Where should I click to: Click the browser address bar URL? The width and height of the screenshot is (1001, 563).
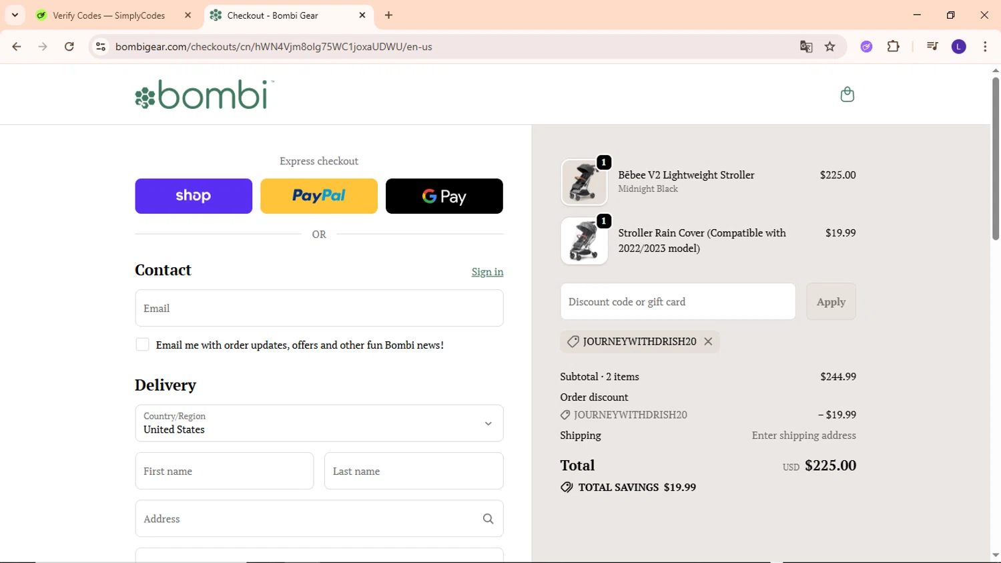tap(274, 47)
